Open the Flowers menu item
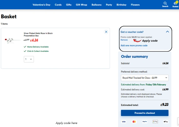 135,5
